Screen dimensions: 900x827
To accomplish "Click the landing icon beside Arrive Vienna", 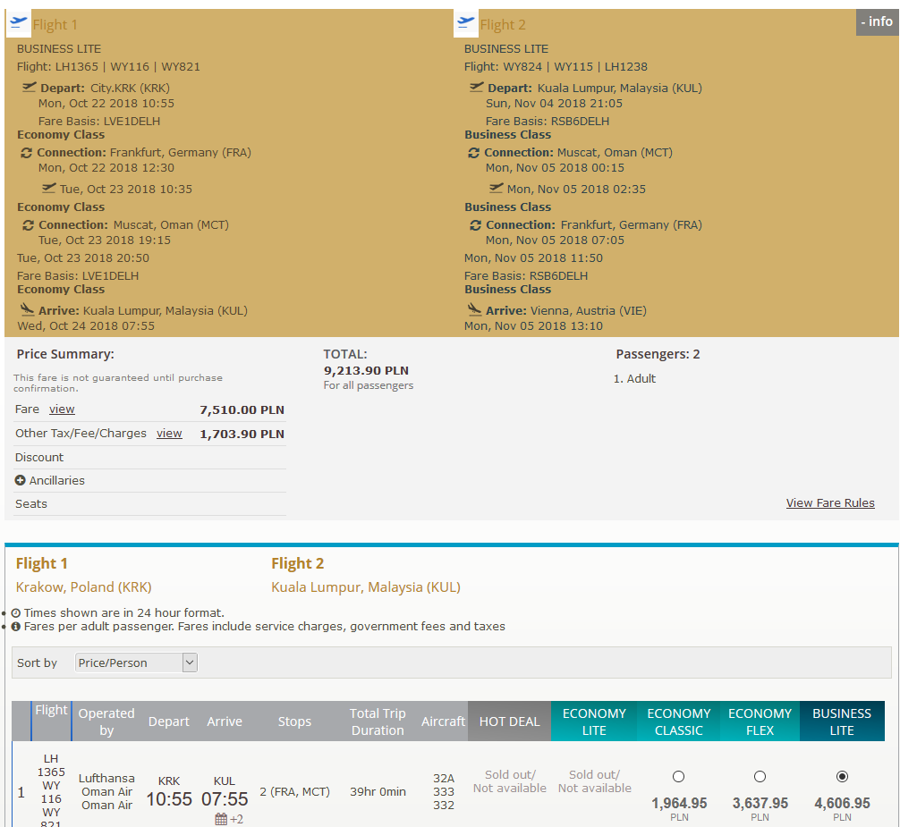I will coord(474,309).
